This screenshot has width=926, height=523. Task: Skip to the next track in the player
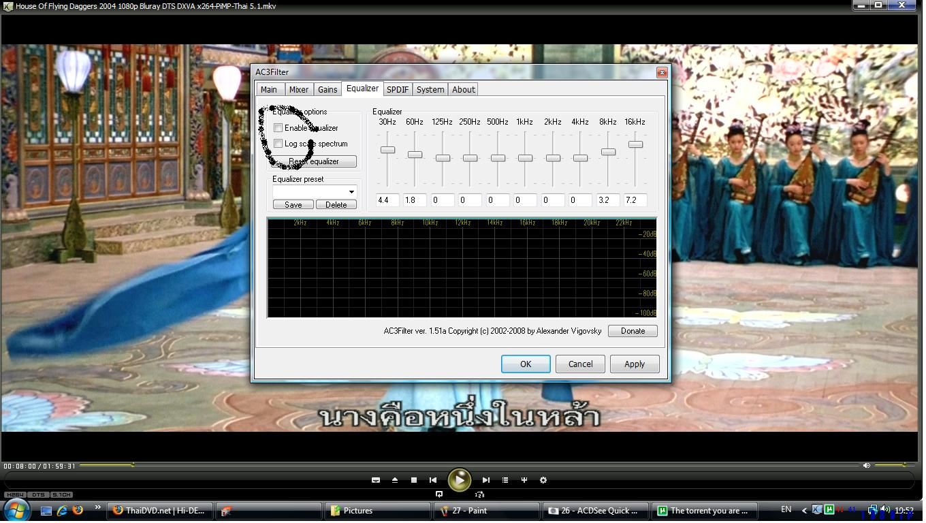[x=485, y=480]
